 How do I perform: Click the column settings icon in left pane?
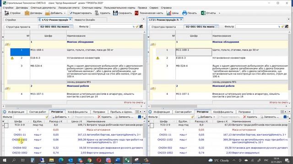tap(141, 26)
